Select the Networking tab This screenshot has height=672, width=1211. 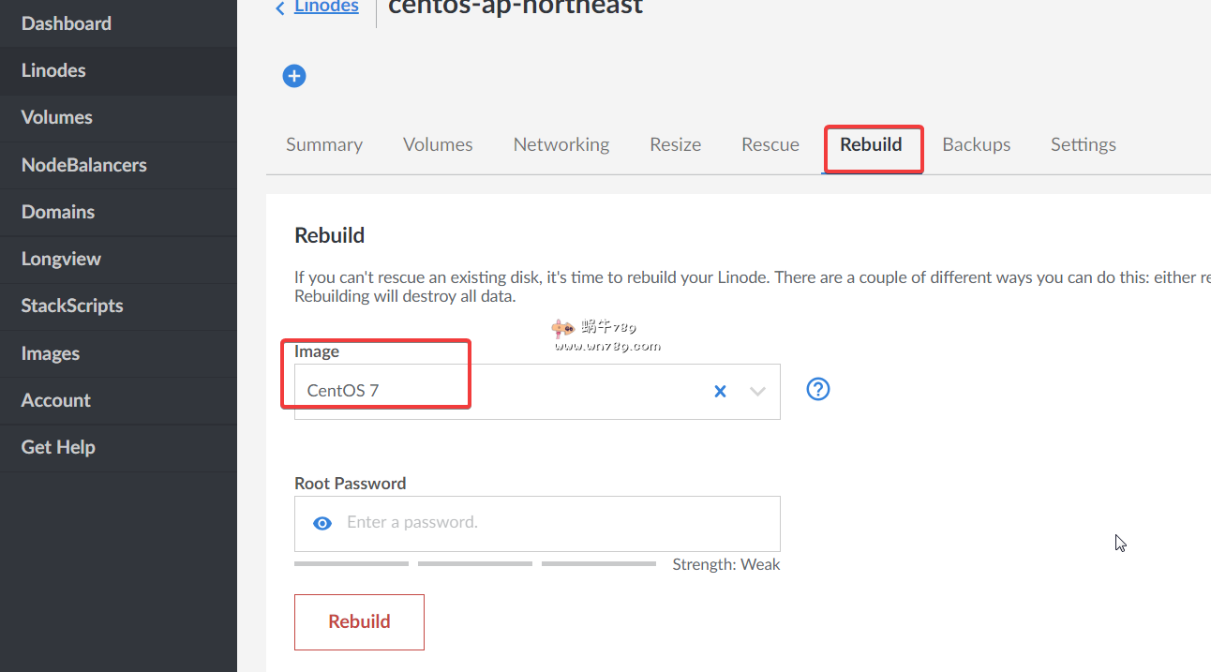[x=561, y=144]
